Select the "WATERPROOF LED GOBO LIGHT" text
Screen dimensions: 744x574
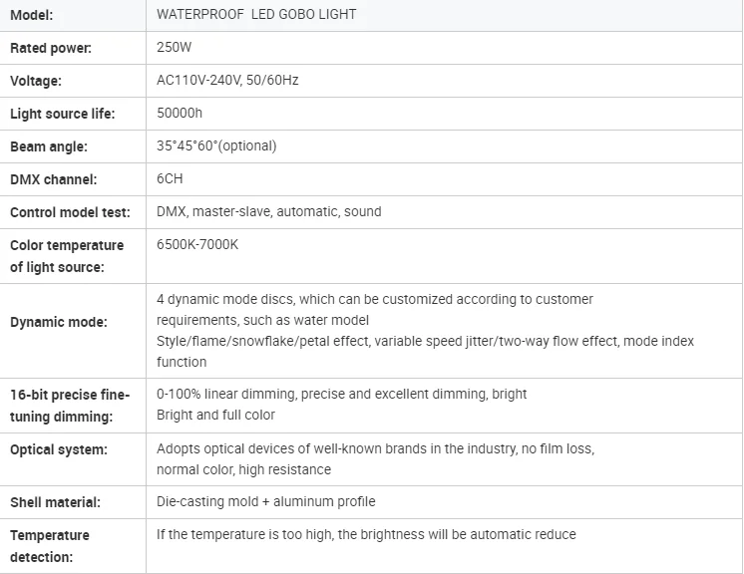[x=256, y=15]
